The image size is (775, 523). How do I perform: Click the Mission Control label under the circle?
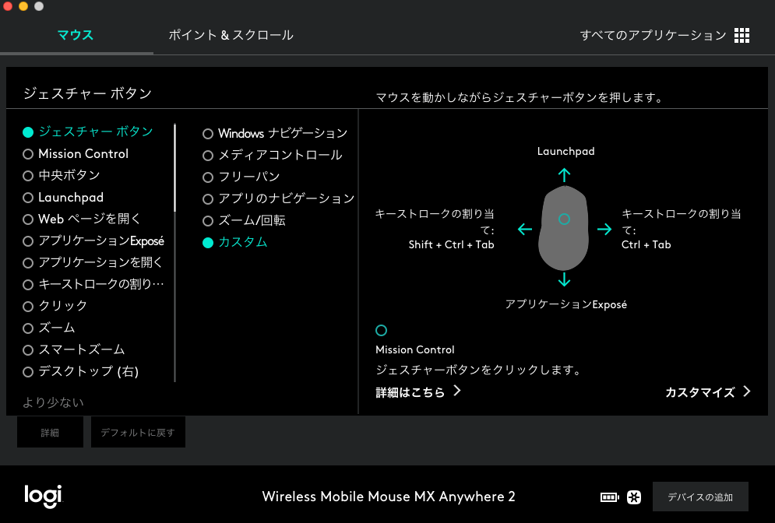click(414, 349)
